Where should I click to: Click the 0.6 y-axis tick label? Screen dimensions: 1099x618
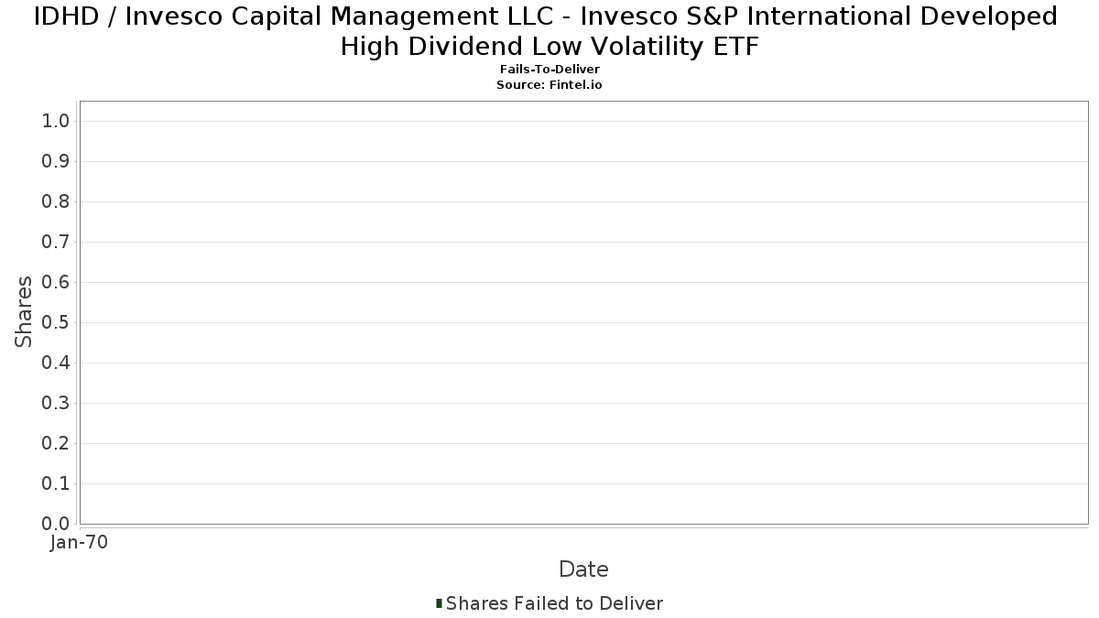click(57, 283)
